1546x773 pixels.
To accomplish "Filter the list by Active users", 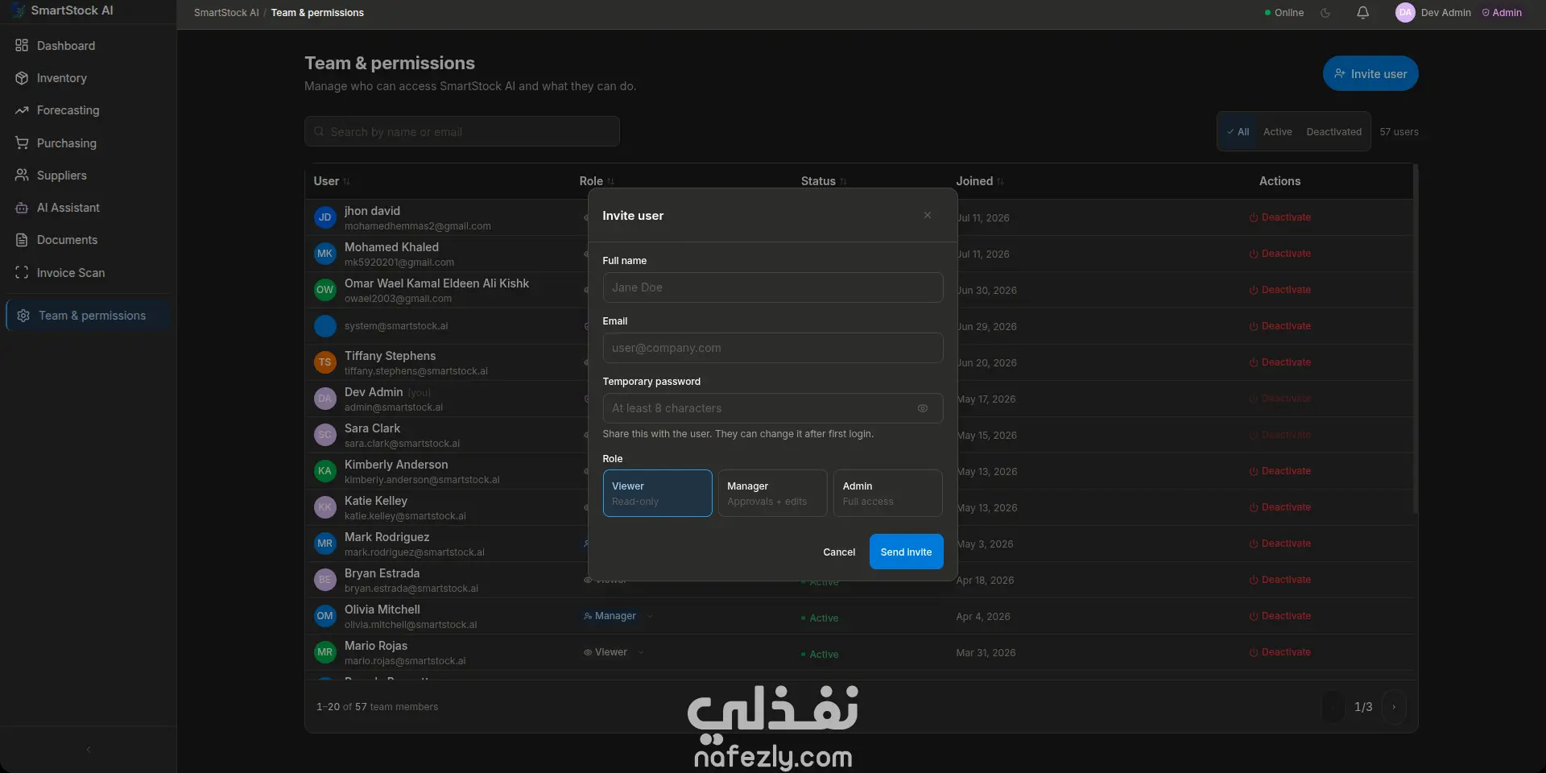I will click(x=1278, y=132).
